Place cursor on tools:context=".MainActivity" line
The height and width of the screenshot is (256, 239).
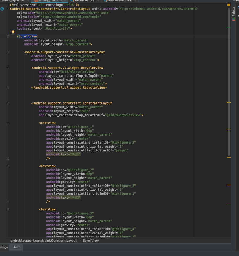(x=44, y=29)
